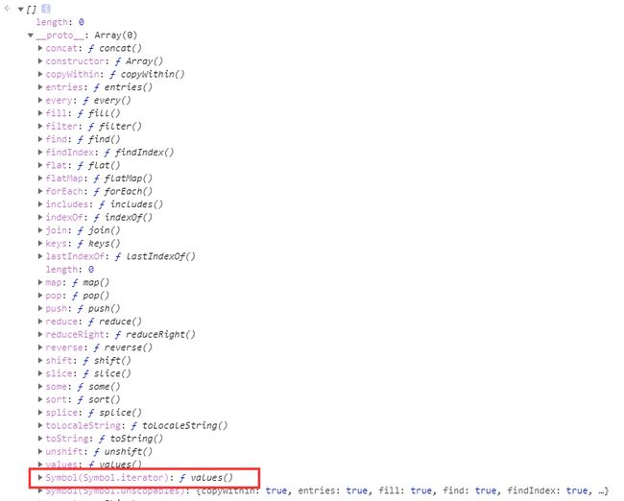The width and height of the screenshot is (624, 501).
Task: Expand the push function entry
Action: tap(40, 308)
